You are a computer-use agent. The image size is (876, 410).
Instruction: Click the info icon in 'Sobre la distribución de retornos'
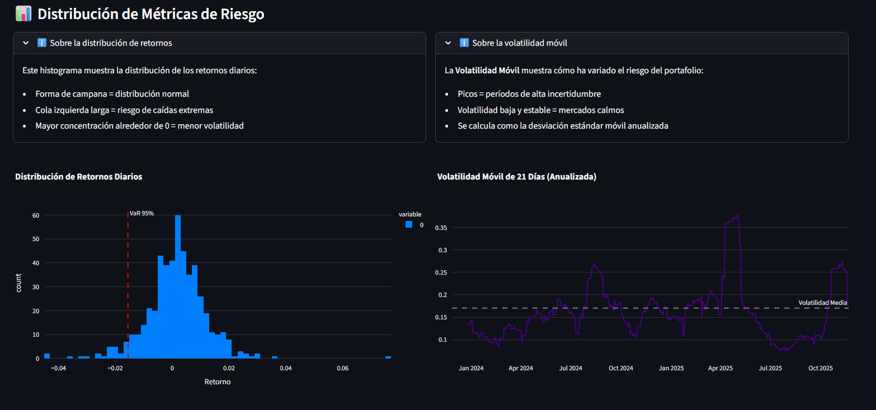pos(44,43)
